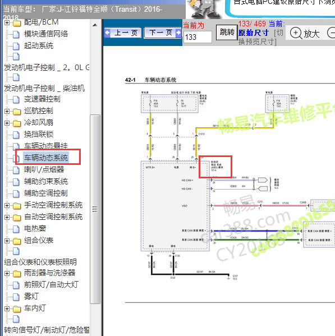Image resolution: width=335 pixels, height=336 pixels.
Task: Click document icon beside 喇叭/点烟器
Action: click(16, 170)
